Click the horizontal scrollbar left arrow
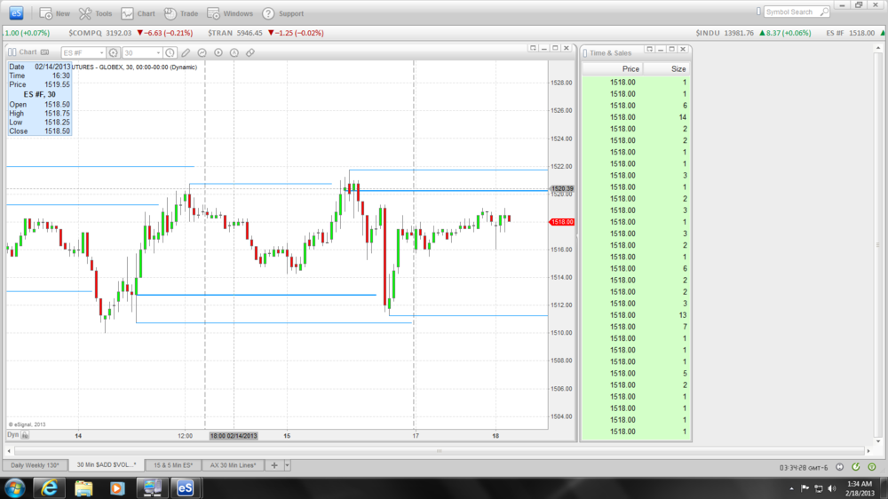The width and height of the screenshot is (888, 499). (9, 451)
